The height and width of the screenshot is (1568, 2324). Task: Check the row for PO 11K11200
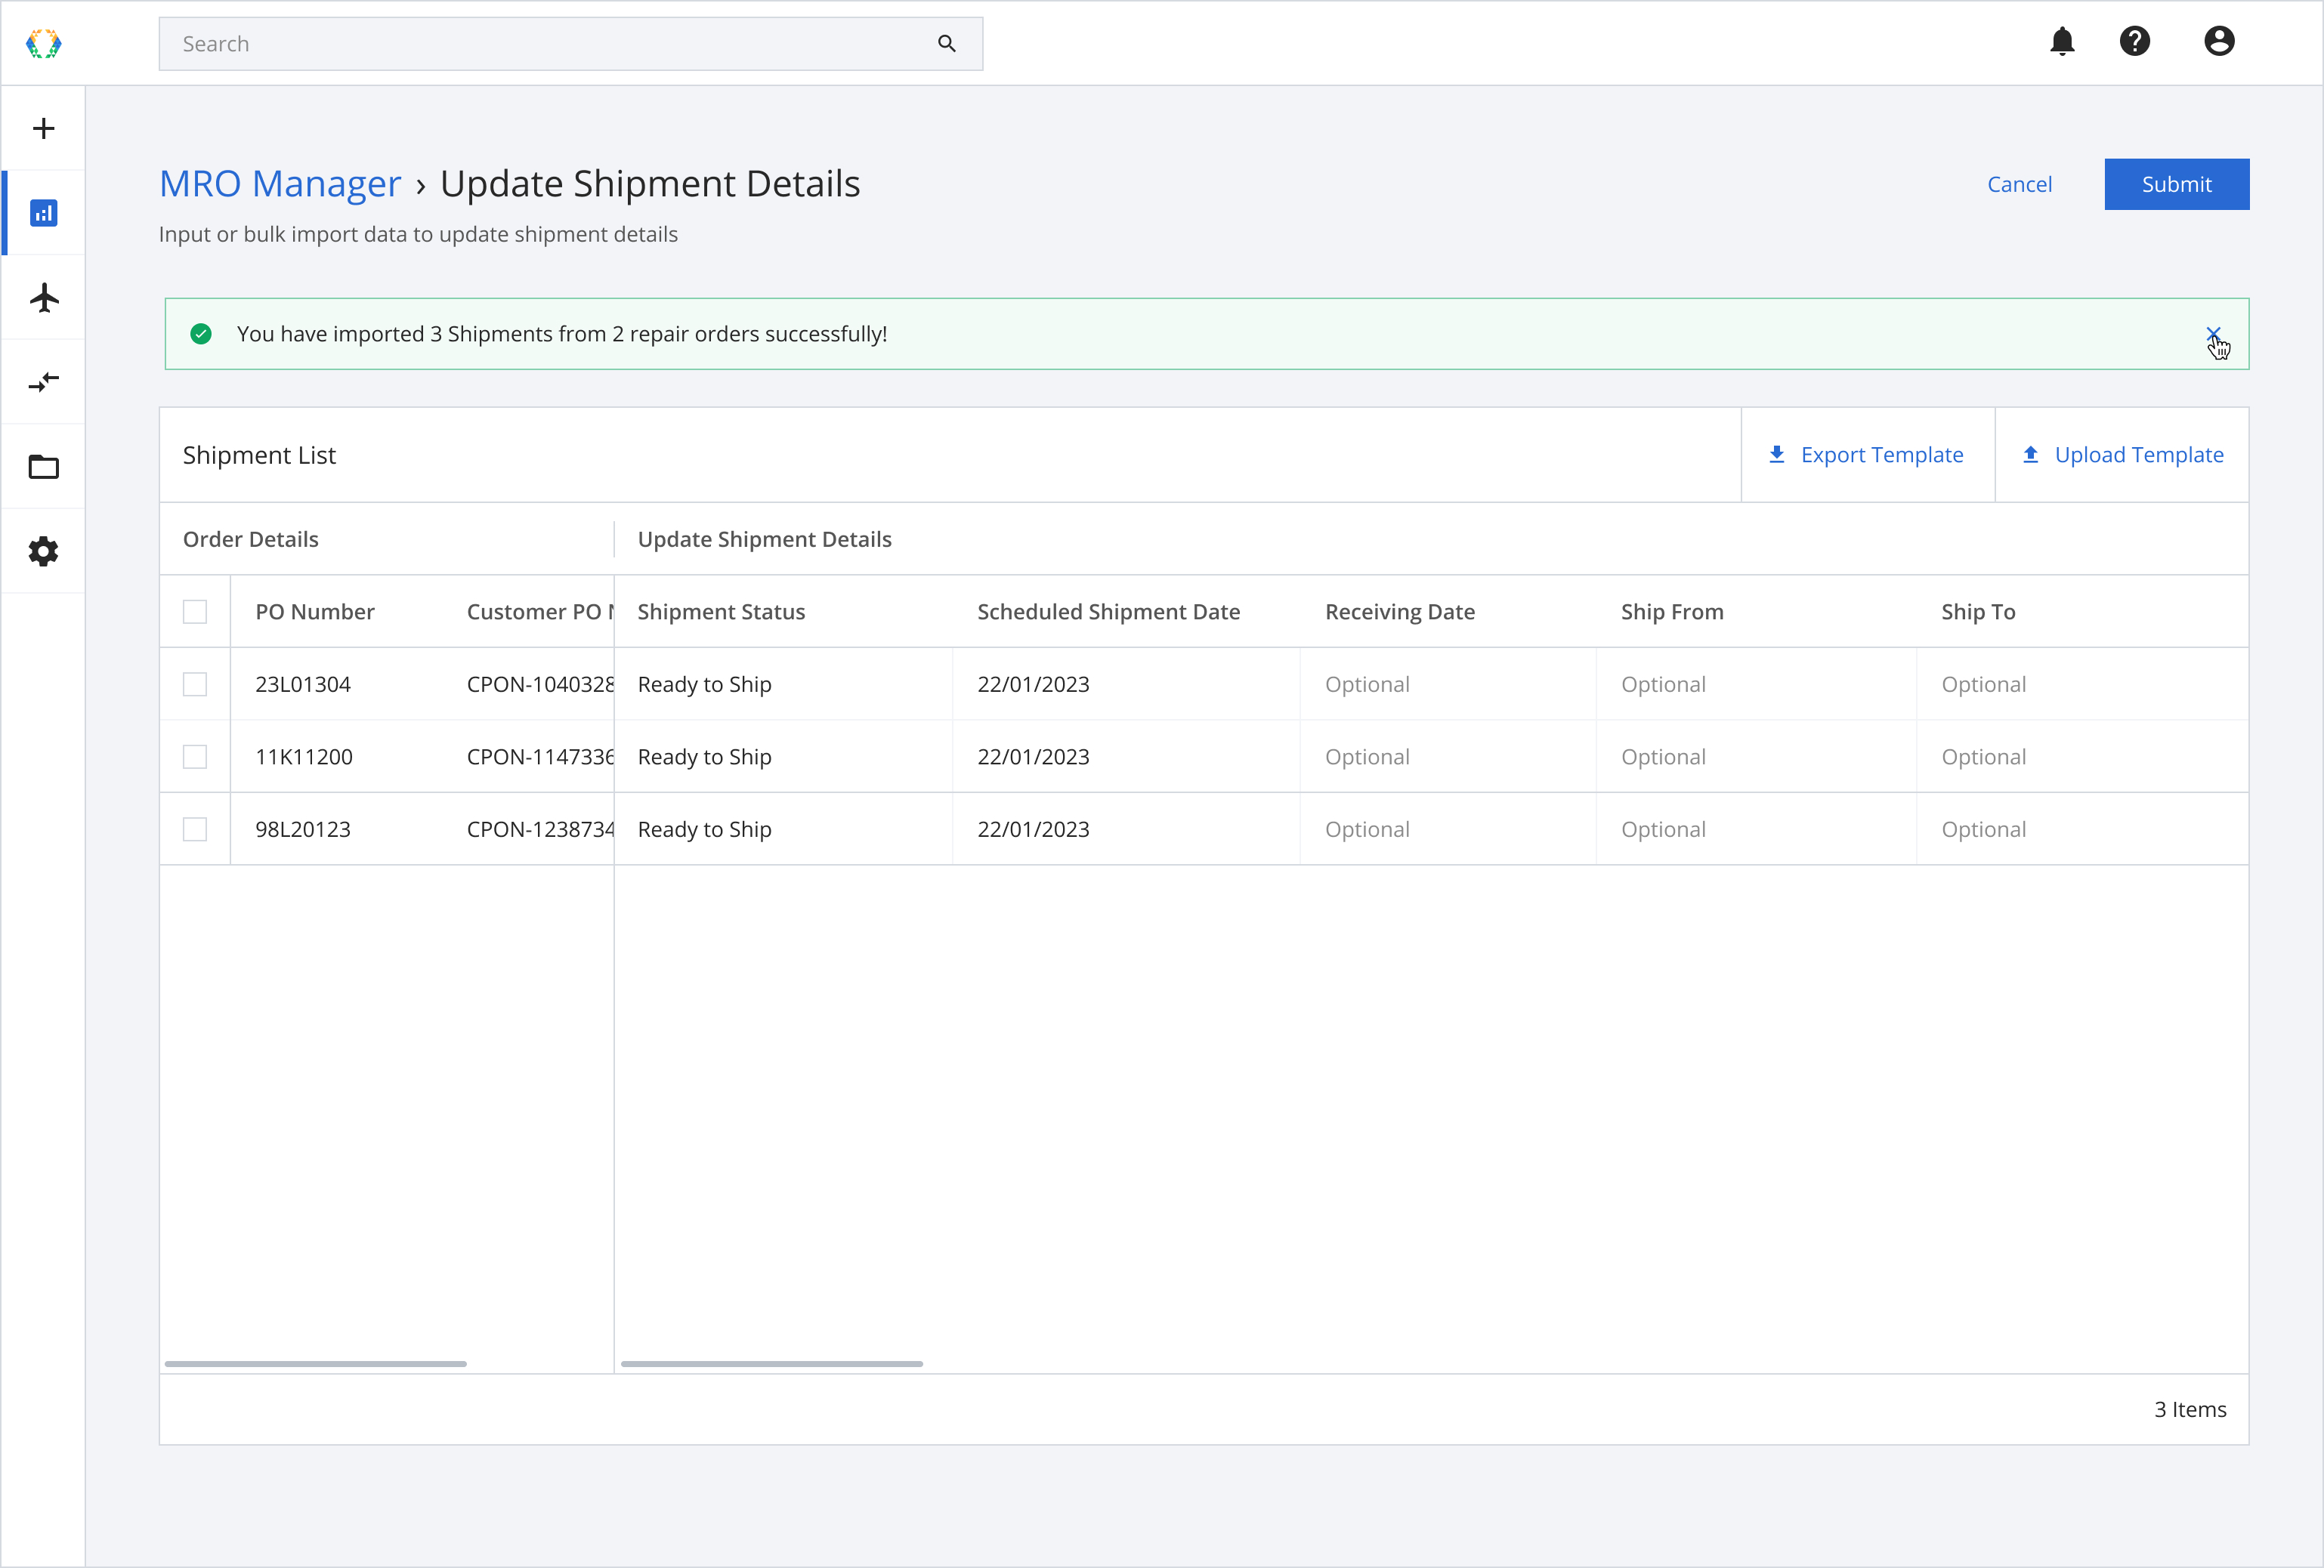point(195,756)
